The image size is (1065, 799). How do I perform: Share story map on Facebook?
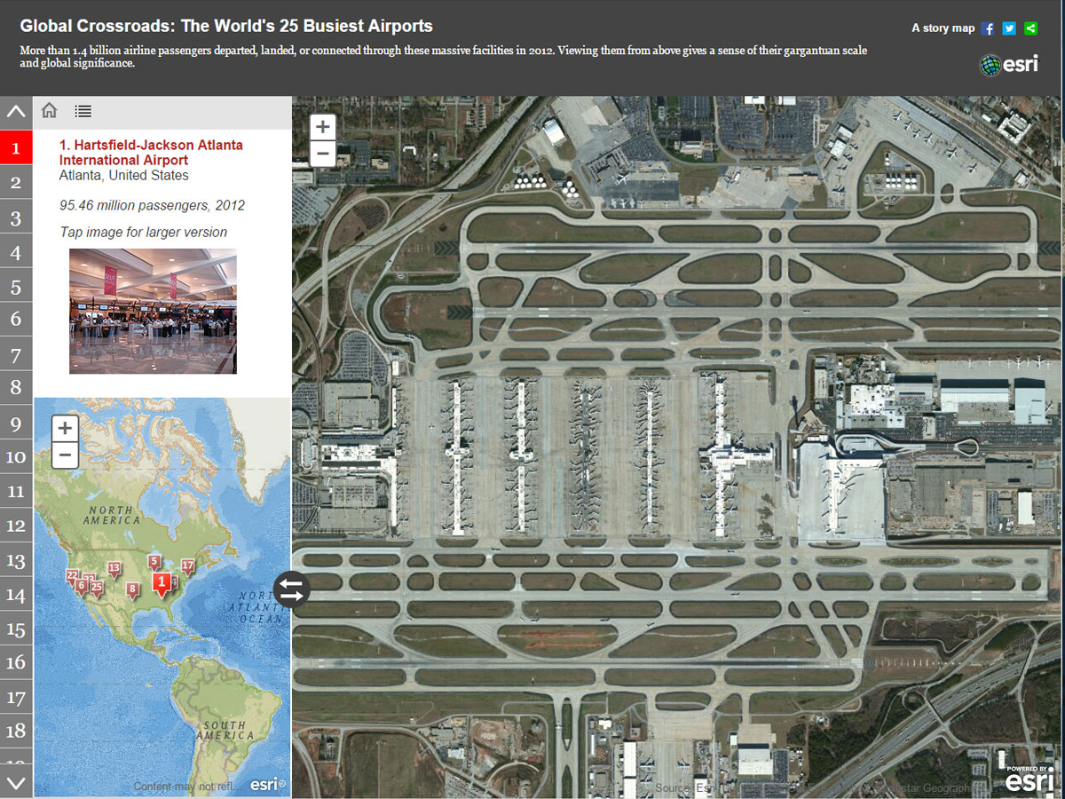pos(988,28)
